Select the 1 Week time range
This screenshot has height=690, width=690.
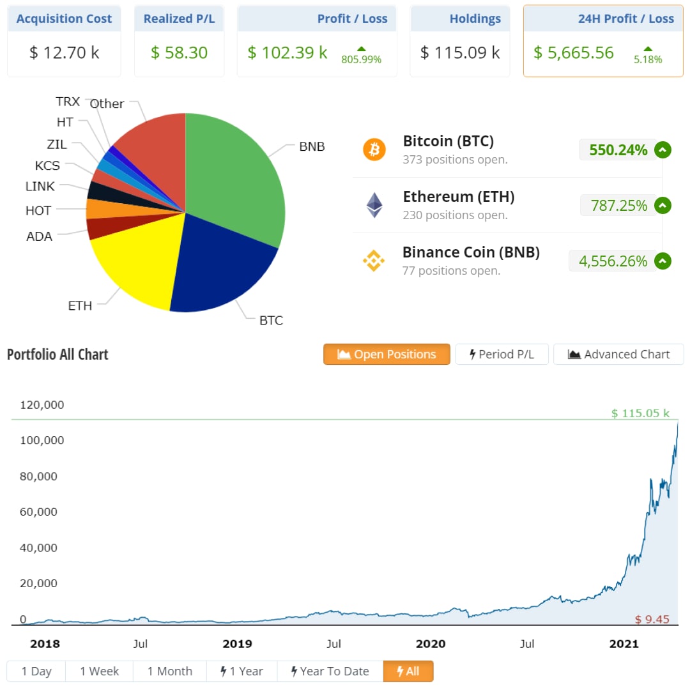click(x=100, y=671)
